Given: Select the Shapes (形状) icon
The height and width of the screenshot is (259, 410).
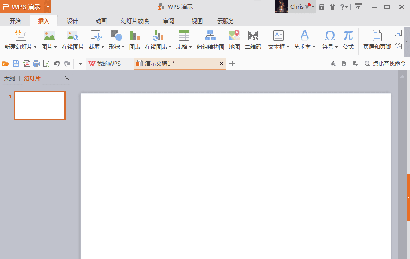Looking at the screenshot, I should click(117, 36).
